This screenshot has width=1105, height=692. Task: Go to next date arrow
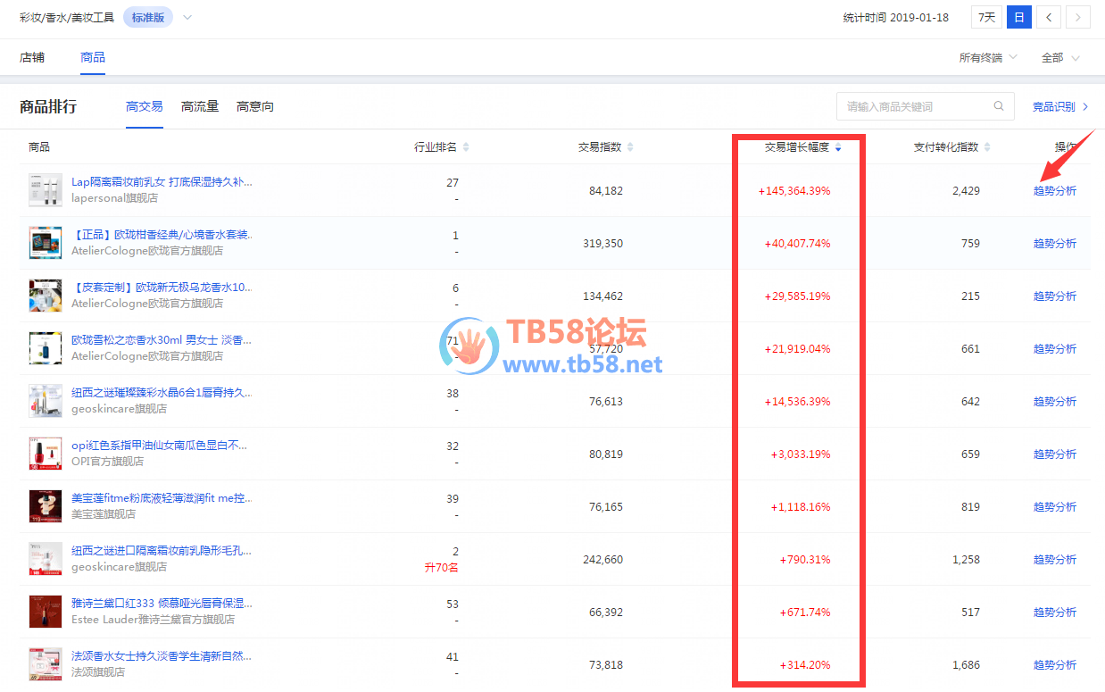coord(1078,17)
